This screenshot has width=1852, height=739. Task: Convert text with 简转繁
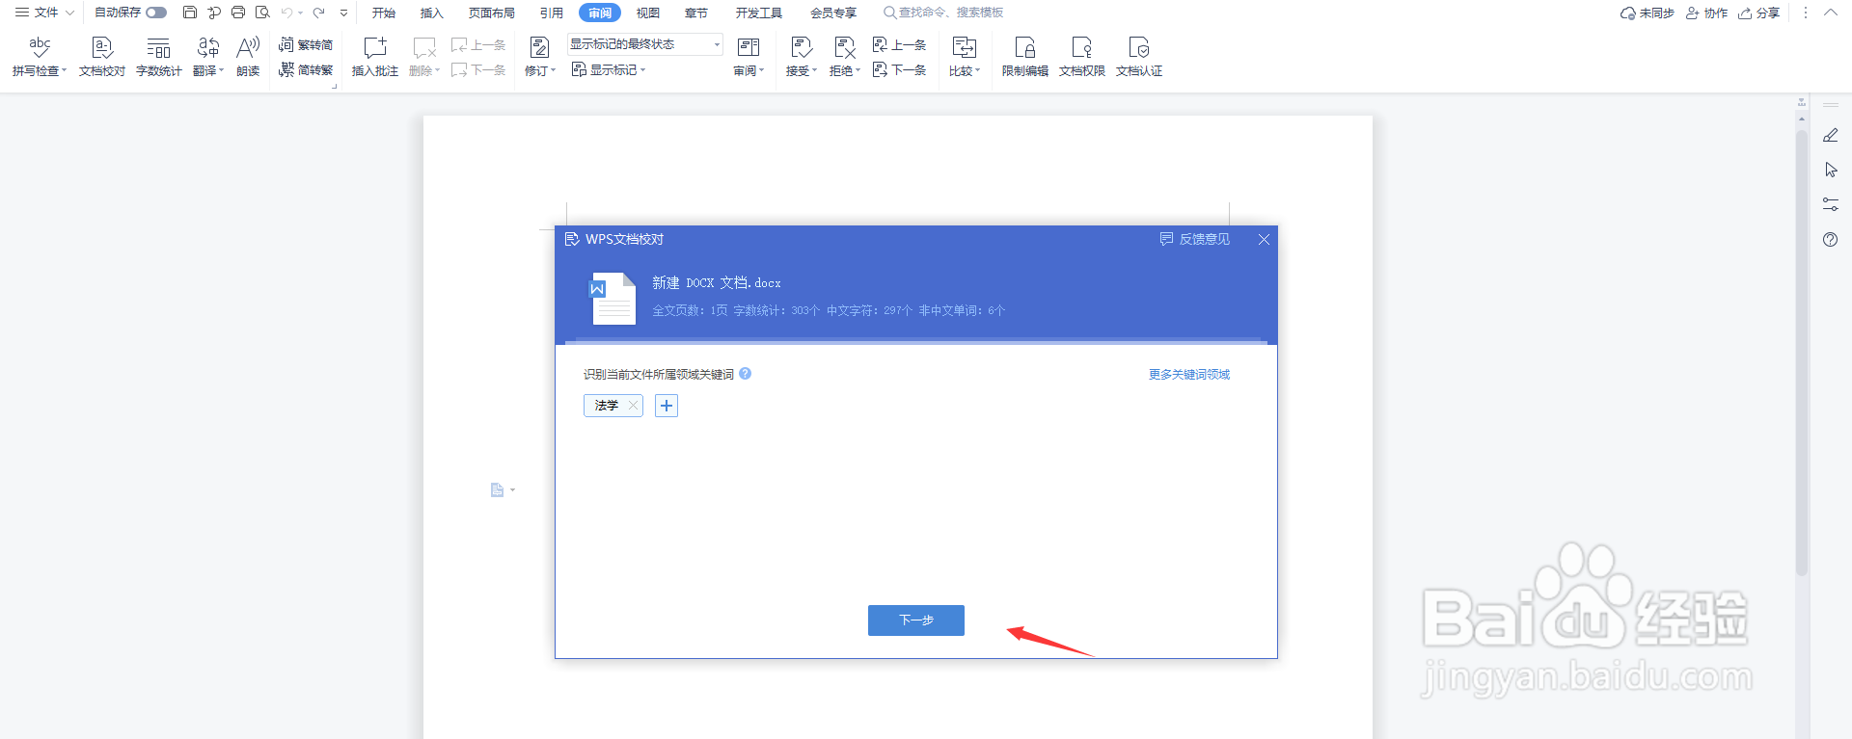(306, 70)
